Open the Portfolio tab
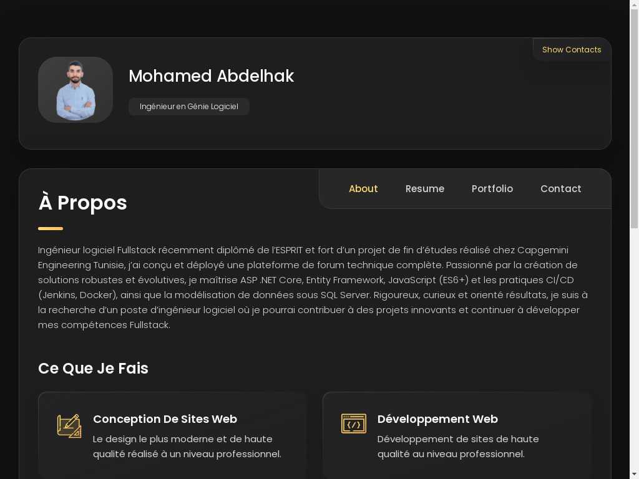Image resolution: width=639 pixels, height=479 pixels. pos(492,189)
